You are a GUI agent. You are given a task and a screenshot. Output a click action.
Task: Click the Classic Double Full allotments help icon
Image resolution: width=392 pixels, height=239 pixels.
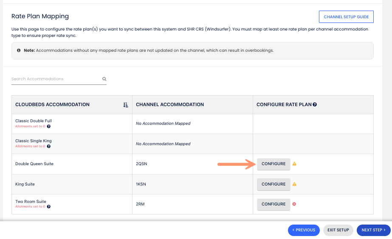(x=49, y=127)
